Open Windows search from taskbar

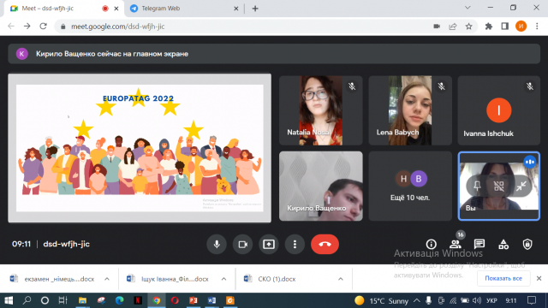coord(27,300)
